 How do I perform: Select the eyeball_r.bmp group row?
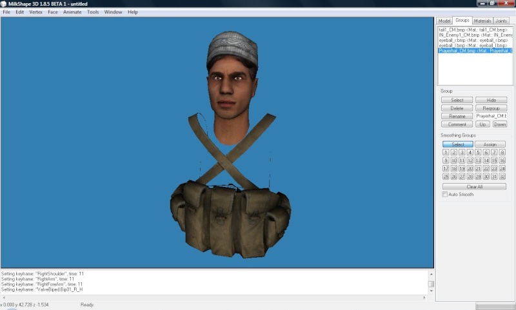[475, 40]
